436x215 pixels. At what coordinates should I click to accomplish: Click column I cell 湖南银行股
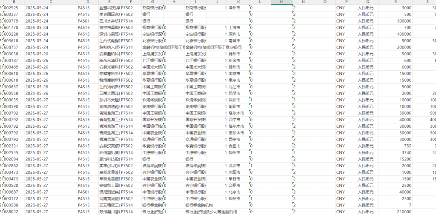coord(195,106)
